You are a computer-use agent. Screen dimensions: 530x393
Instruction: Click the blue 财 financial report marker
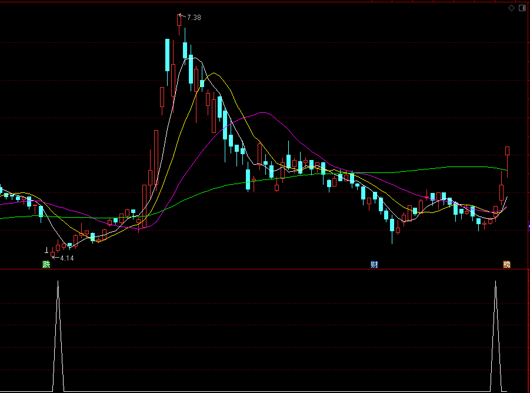pos(374,265)
